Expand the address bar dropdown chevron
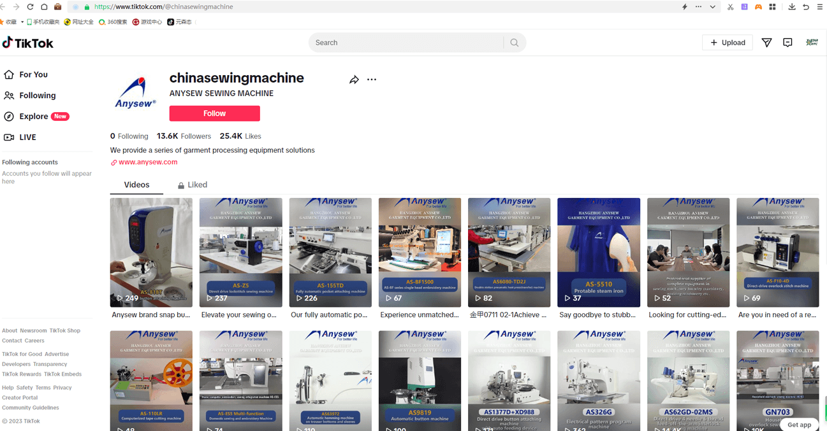Image resolution: width=827 pixels, height=431 pixels. pos(712,6)
